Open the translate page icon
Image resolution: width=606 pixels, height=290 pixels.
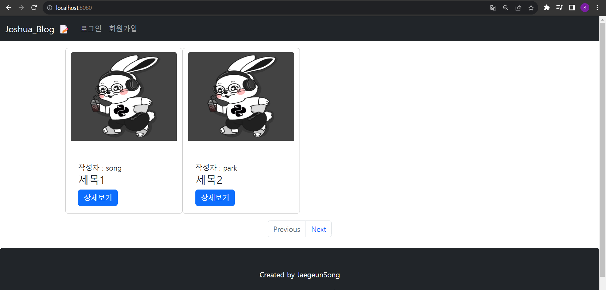493,8
